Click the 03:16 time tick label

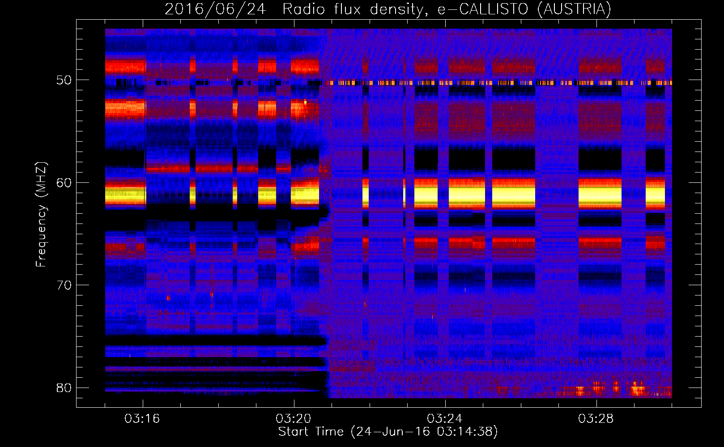(142, 419)
